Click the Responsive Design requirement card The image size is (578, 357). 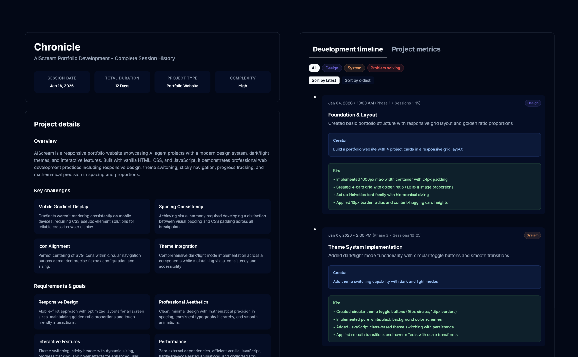[x=92, y=312]
